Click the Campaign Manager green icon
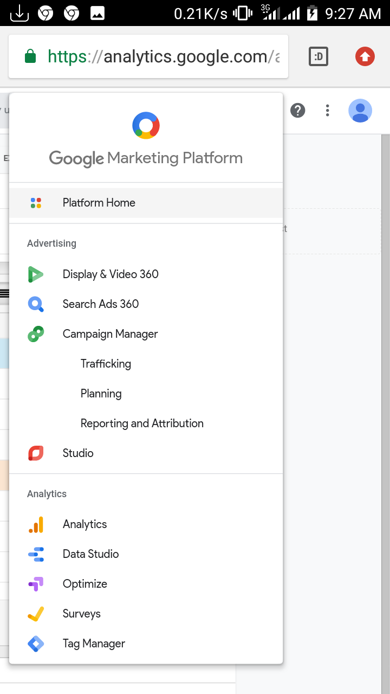 (36, 334)
